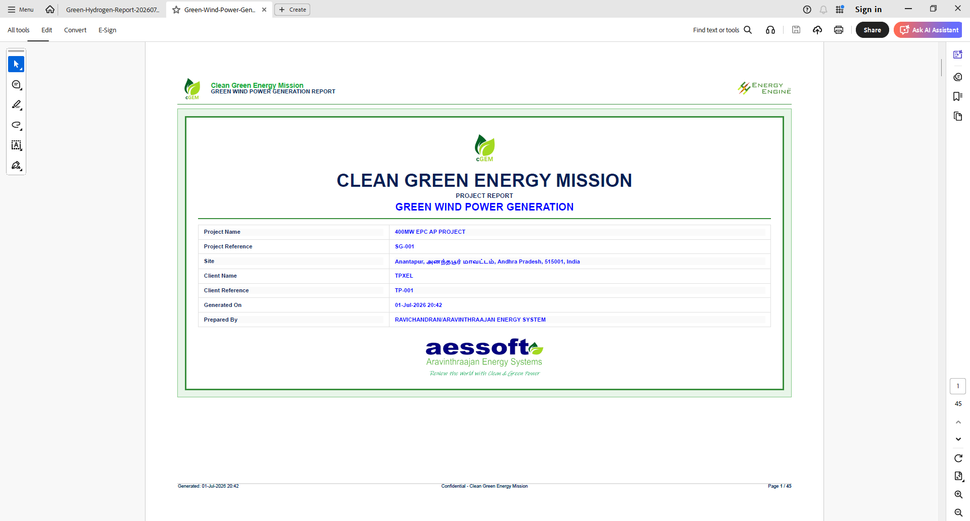This screenshot has height=521, width=970.
Task: Click the Zoom in icon
Action: coord(958,495)
